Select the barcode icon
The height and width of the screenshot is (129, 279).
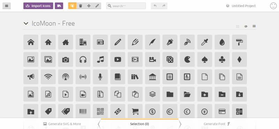83,112
